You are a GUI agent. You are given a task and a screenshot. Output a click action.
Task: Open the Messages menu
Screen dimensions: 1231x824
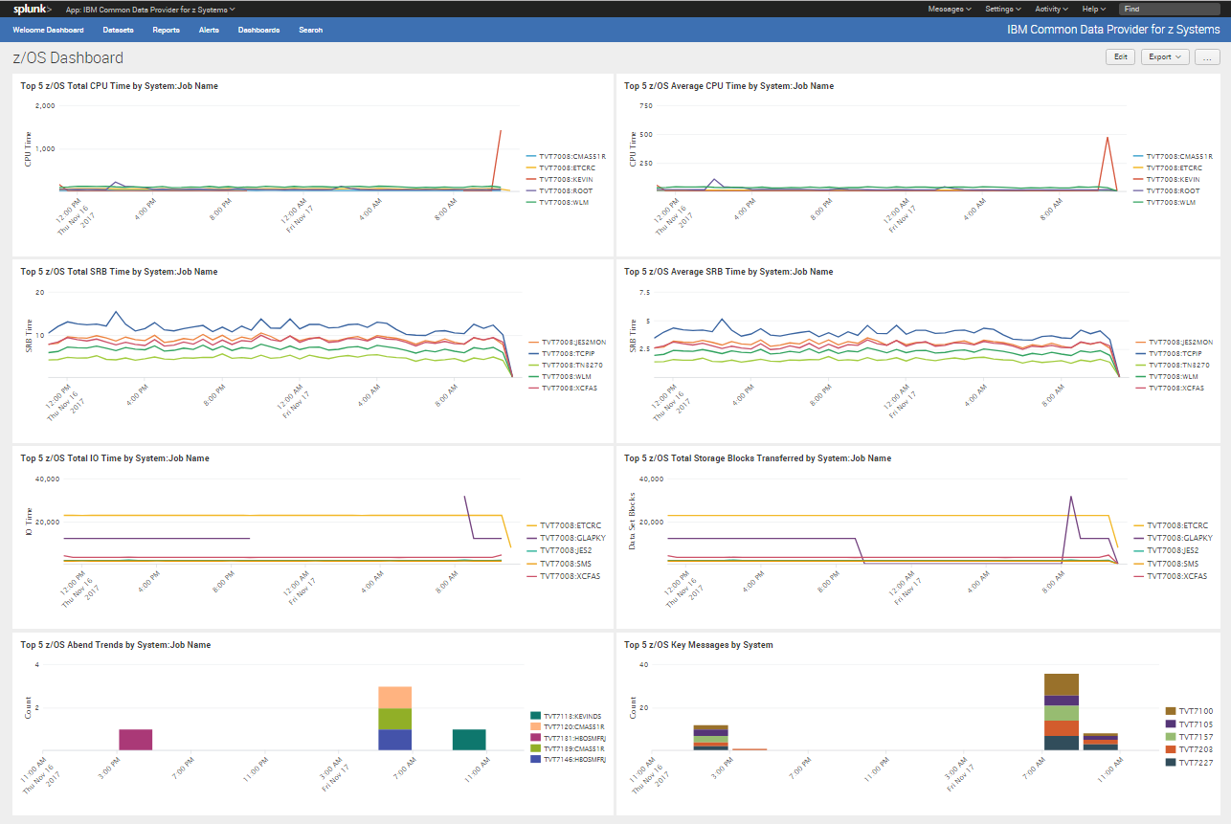coord(950,9)
